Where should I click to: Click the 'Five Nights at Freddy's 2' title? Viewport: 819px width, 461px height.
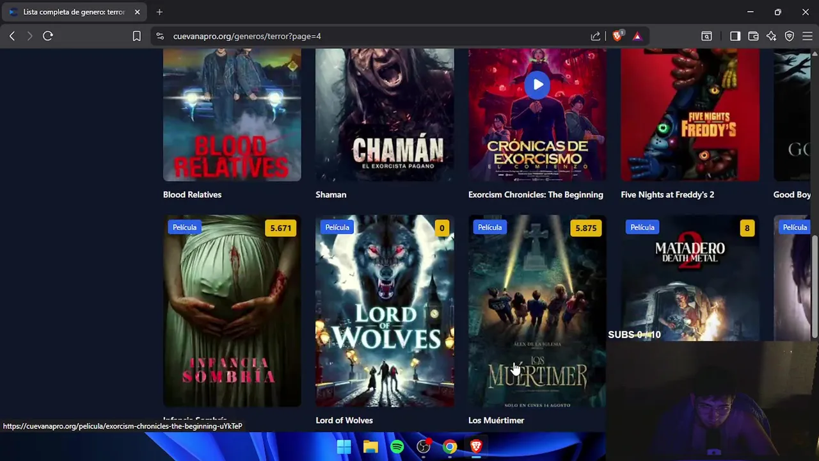[667, 195]
